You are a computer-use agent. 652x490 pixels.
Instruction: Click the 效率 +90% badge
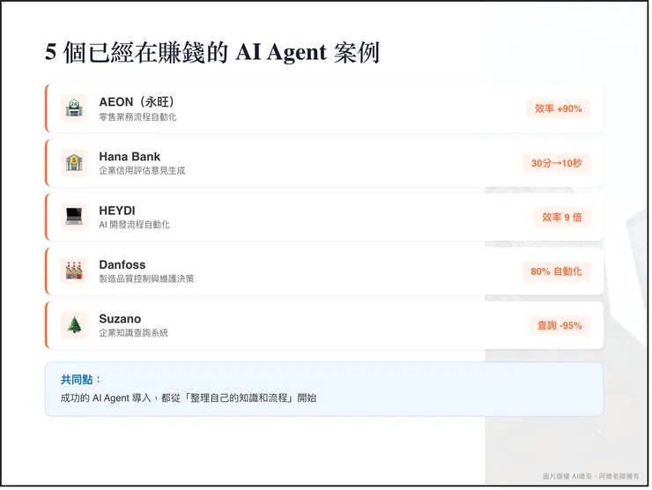558,108
